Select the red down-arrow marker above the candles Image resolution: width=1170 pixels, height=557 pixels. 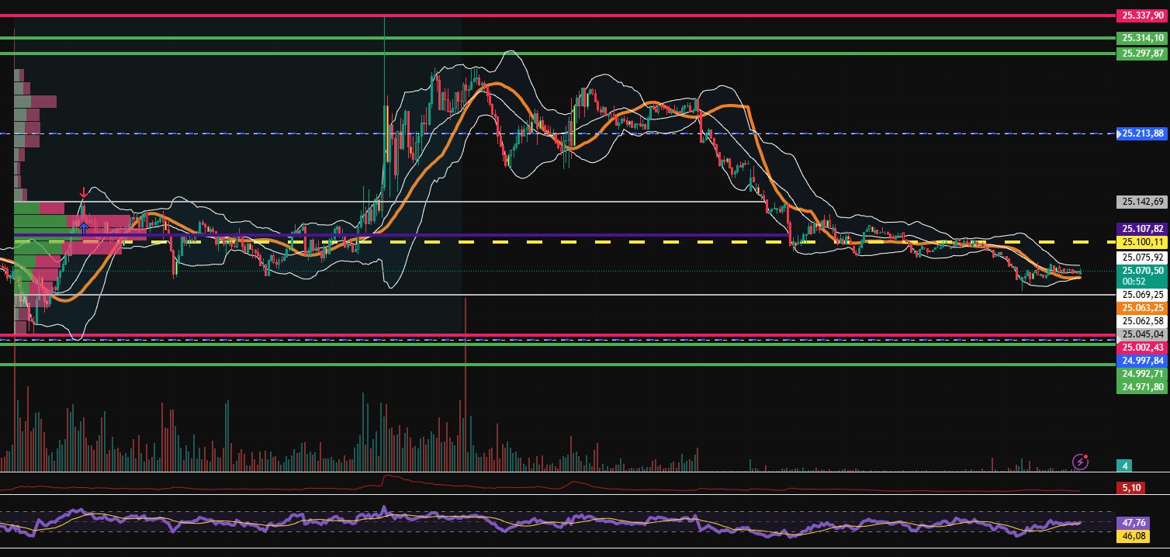[84, 192]
